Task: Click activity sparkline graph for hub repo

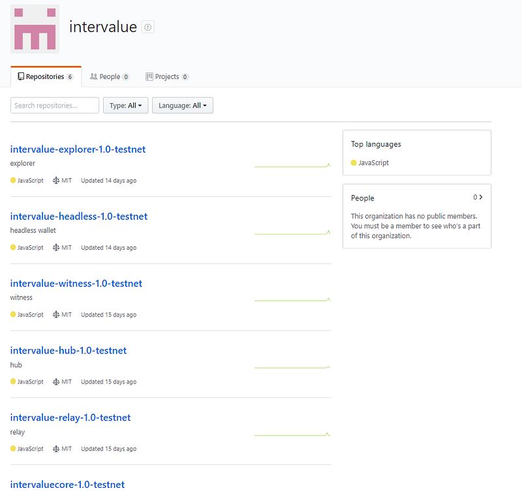Action: (292, 367)
